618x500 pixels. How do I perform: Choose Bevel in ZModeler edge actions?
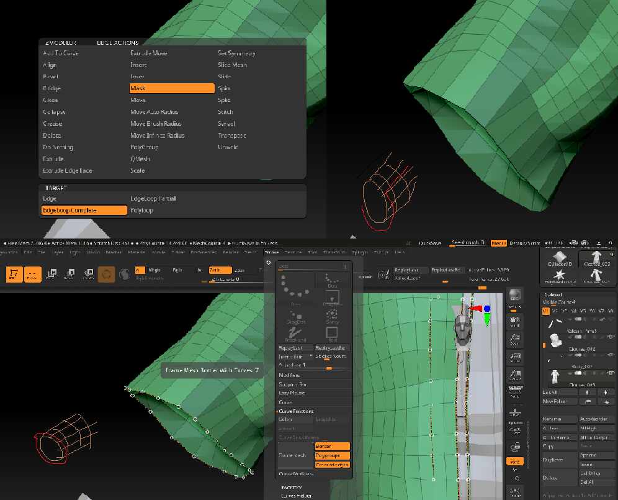click(50, 76)
